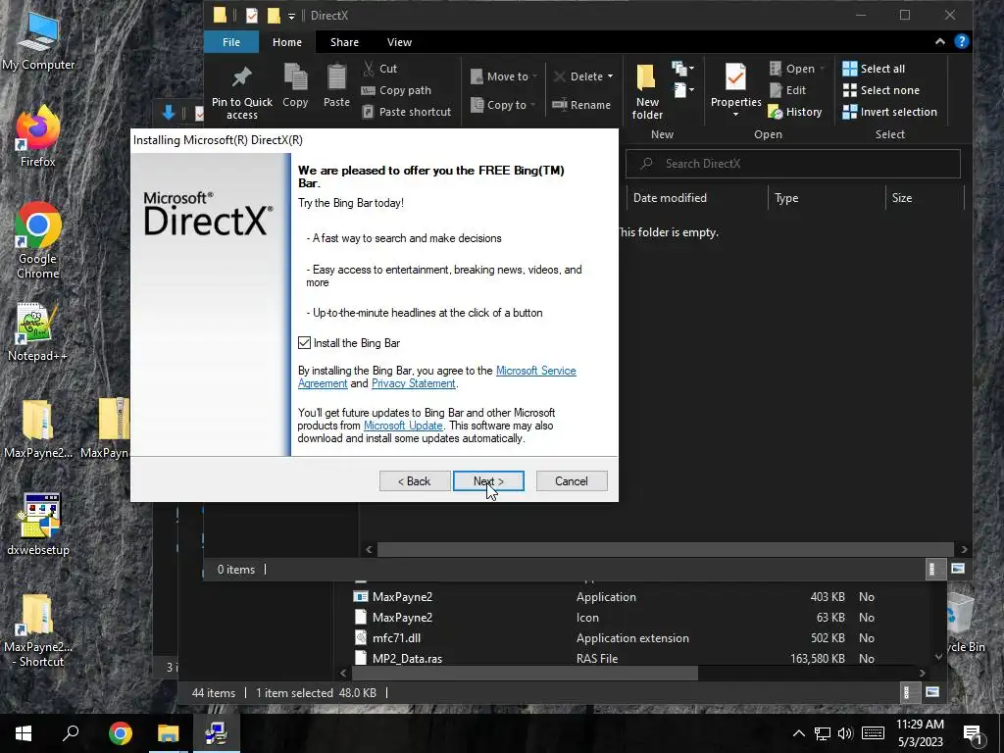Click Back in DirectX installer
Screen dimensions: 1004x753
click(x=415, y=480)
